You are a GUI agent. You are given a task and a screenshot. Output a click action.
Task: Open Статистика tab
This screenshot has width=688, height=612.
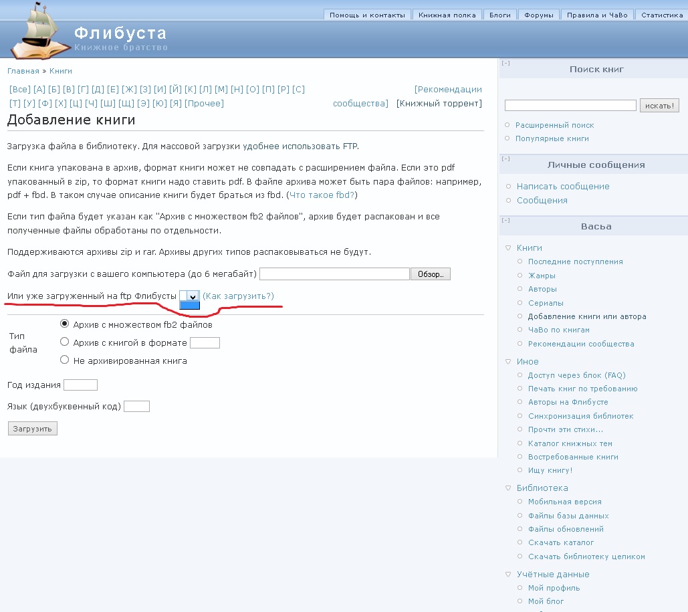[x=662, y=15]
